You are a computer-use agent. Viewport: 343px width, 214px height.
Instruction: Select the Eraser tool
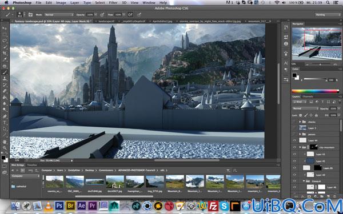click(x=5, y=91)
